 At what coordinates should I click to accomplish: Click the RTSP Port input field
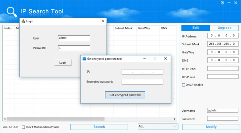click(223, 76)
